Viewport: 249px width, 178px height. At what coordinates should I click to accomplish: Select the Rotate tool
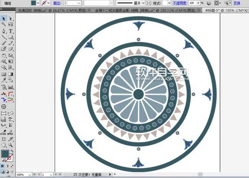[4, 56]
